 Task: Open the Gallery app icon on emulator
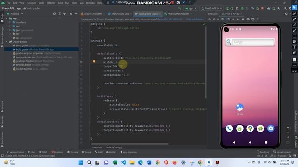click(240, 108)
